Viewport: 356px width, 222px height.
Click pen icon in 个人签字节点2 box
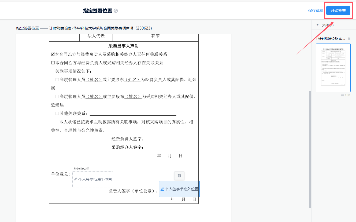point(162,189)
